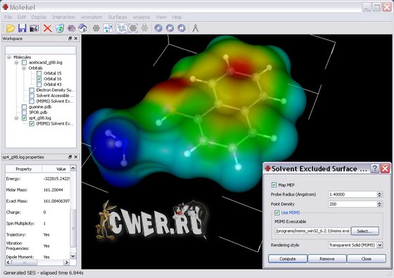Collapse the sp4_g98.log tree node
This screenshot has height=278, width=394.
click(x=16, y=118)
